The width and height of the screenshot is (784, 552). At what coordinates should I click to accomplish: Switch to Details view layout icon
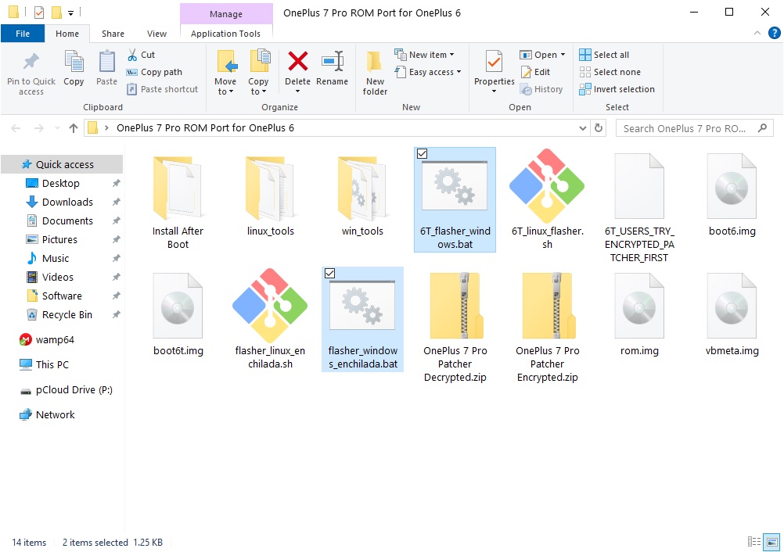(x=754, y=542)
